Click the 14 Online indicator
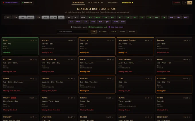Image resolution: width=195 pixels, height=121 pixels. (x=27, y=3)
